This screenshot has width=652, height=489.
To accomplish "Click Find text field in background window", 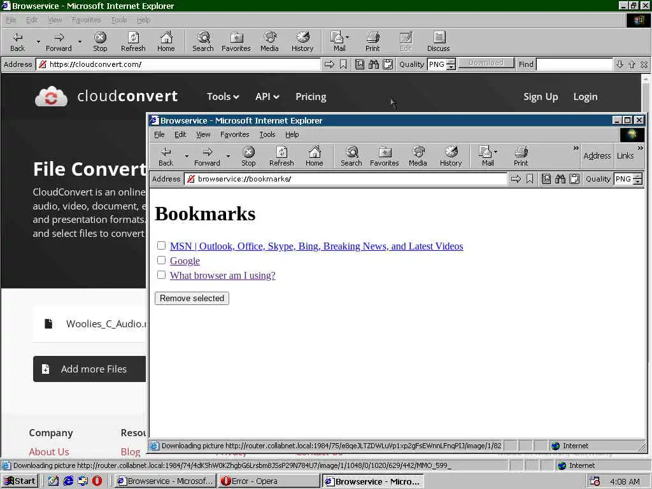I will (x=574, y=64).
